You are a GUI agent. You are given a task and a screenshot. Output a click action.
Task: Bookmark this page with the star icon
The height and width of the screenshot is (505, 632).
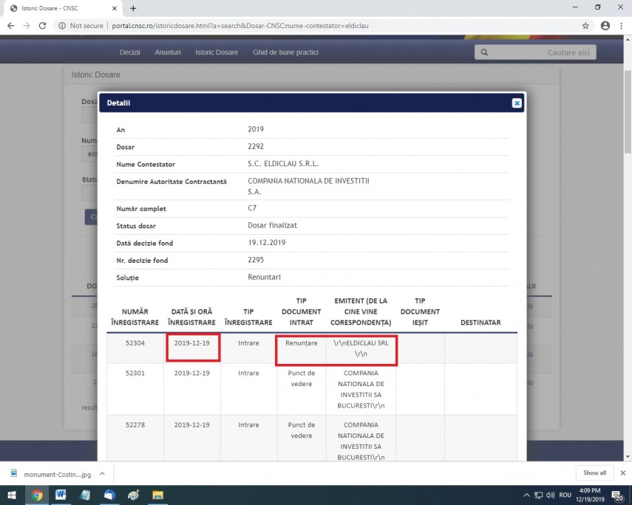coord(585,25)
